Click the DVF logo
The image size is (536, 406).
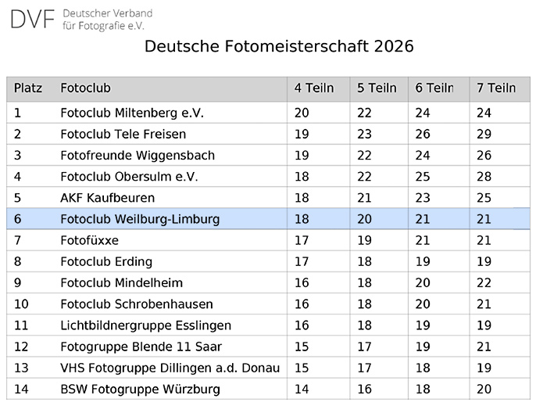(33, 20)
